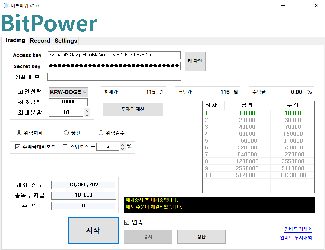The height and width of the screenshot is (250, 325).
Task: Select row 1 amount 10000 in table
Action: click(x=247, y=113)
